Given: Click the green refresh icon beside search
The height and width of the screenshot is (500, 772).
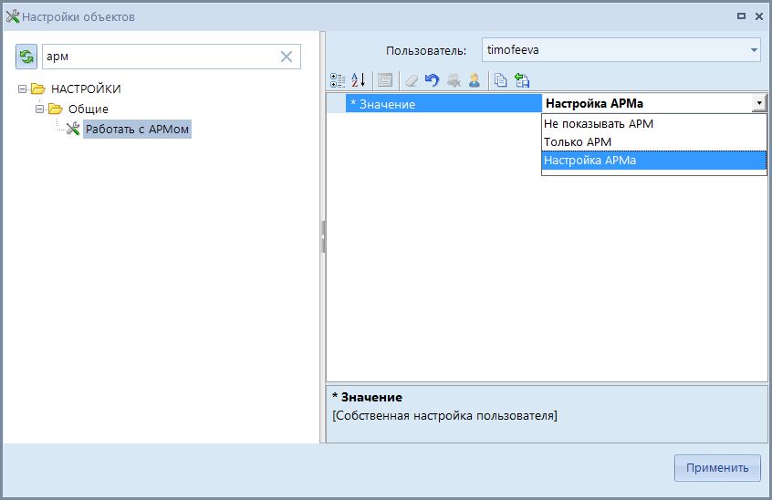Looking at the screenshot, I should click(26, 57).
